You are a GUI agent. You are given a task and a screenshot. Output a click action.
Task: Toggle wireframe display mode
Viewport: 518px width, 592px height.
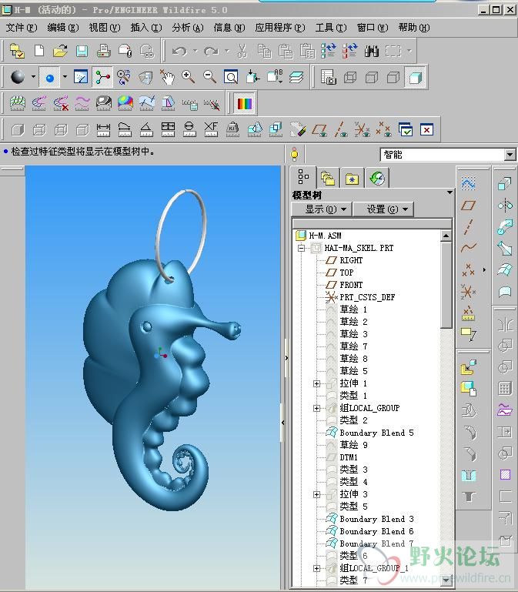(350, 77)
